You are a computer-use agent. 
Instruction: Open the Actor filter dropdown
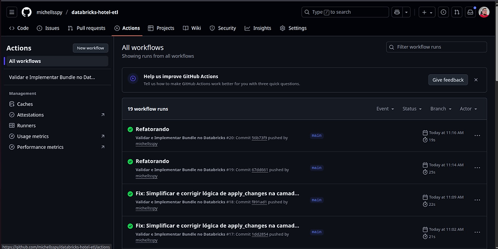[x=468, y=109]
